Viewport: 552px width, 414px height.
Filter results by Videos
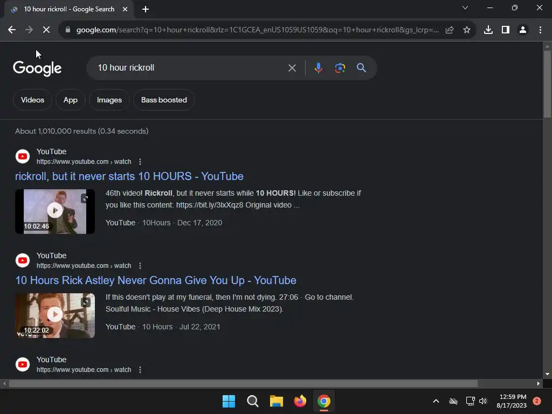[x=32, y=100]
